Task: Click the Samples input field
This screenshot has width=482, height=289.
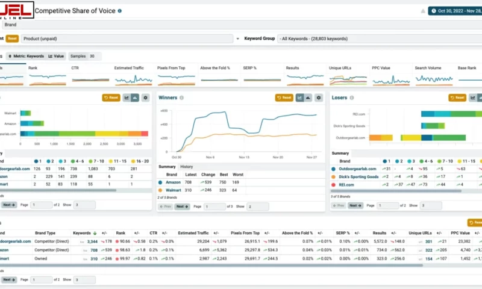Action: (92, 56)
